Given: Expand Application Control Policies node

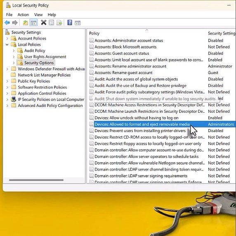Looking at the screenshot, I should [7, 93].
